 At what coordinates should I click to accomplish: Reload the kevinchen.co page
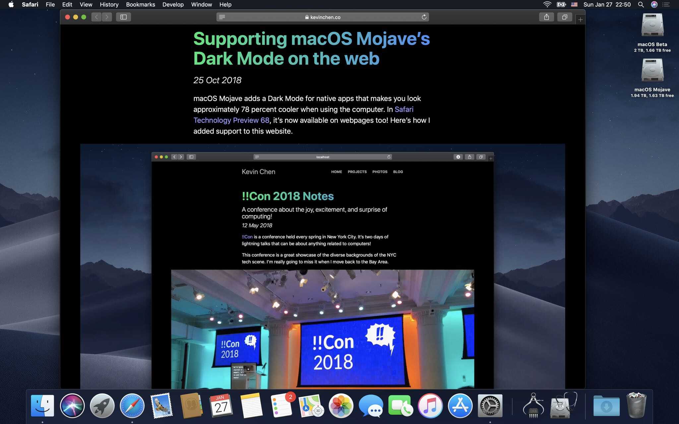(424, 17)
